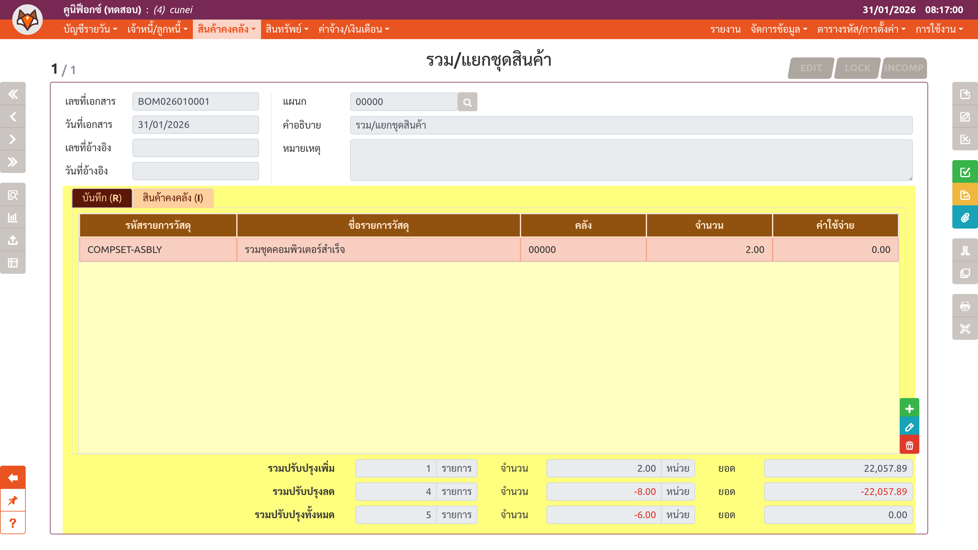Screen dimensions: 978x550
Task: Click the red delete row trash icon
Action: click(909, 445)
